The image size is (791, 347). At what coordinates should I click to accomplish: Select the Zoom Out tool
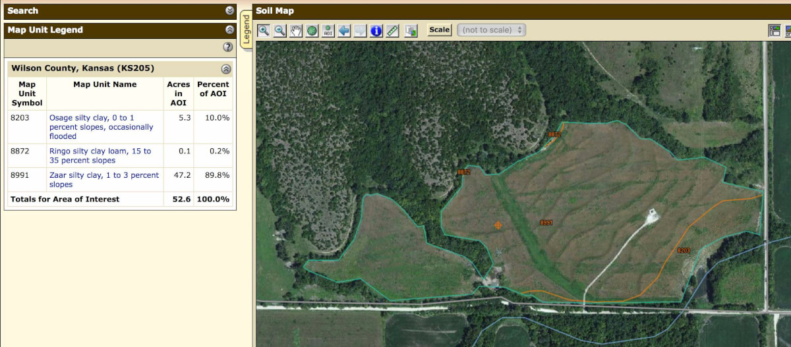(x=280, y=30)
